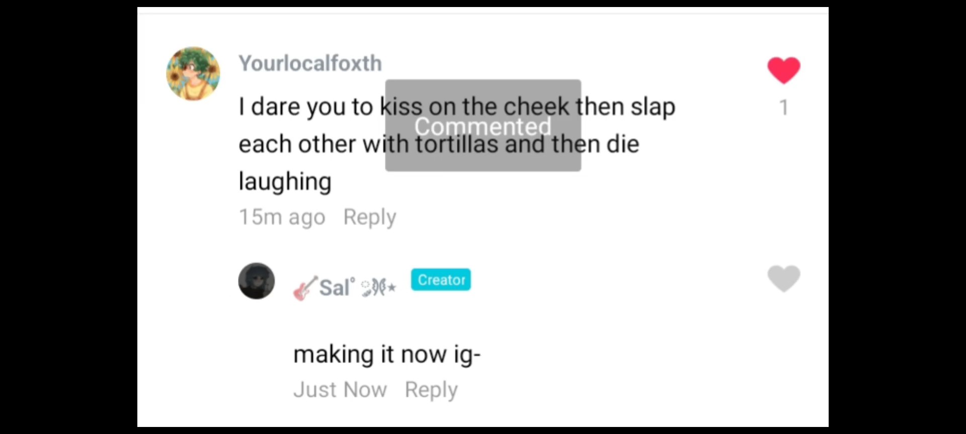Image resolution: width=966 pixels, height=434 pixels.
Task: Click the word slap in the comment
Action: (653, 106)
